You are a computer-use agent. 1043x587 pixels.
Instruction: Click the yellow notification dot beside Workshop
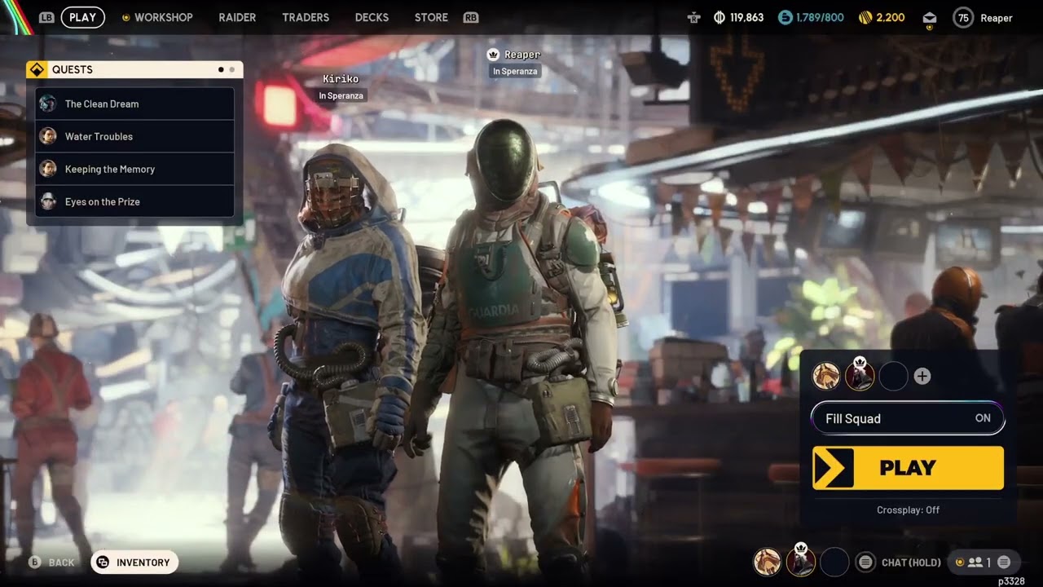point(125,17)
